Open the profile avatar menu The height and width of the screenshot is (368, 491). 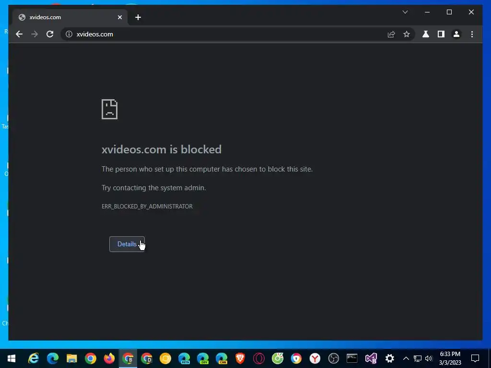456,34
